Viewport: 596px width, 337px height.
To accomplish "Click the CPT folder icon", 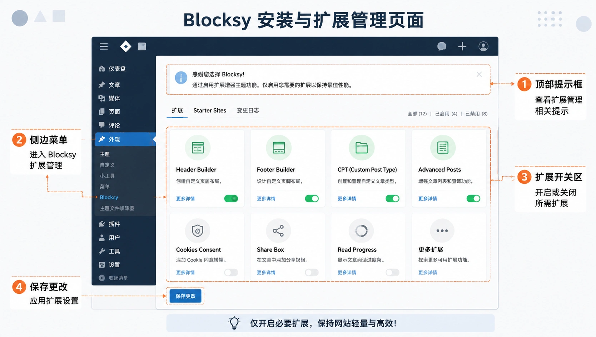I will point(362,148).
